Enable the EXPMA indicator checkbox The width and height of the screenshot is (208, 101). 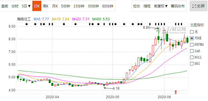click(x=192, y=45)
